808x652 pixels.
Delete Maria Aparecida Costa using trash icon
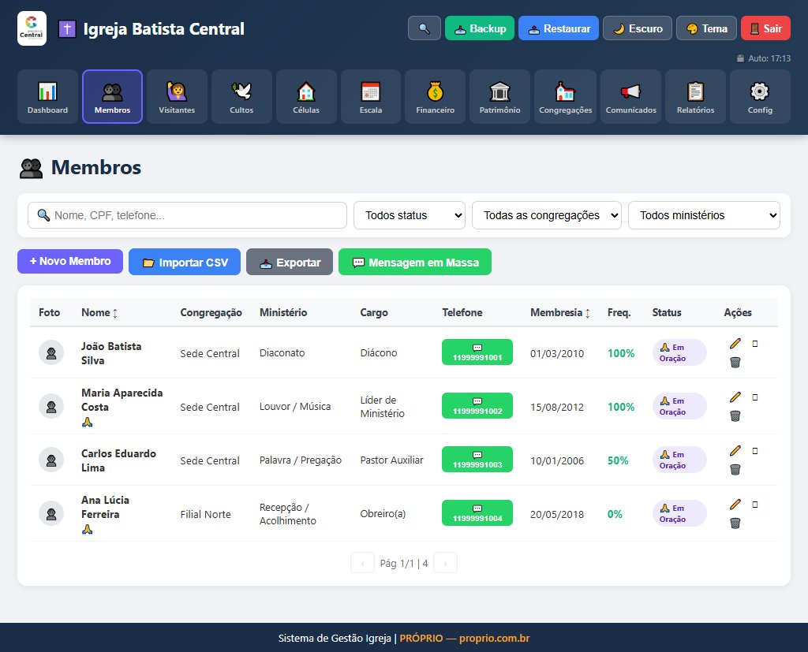point(735,416)
